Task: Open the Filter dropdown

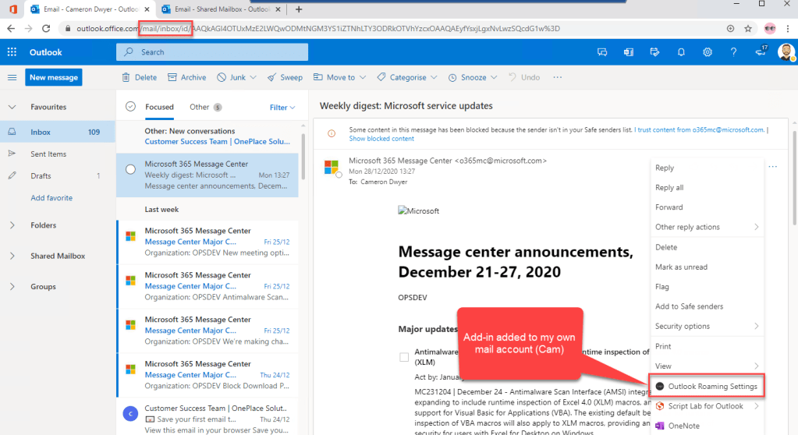Action: coord(282,108)
